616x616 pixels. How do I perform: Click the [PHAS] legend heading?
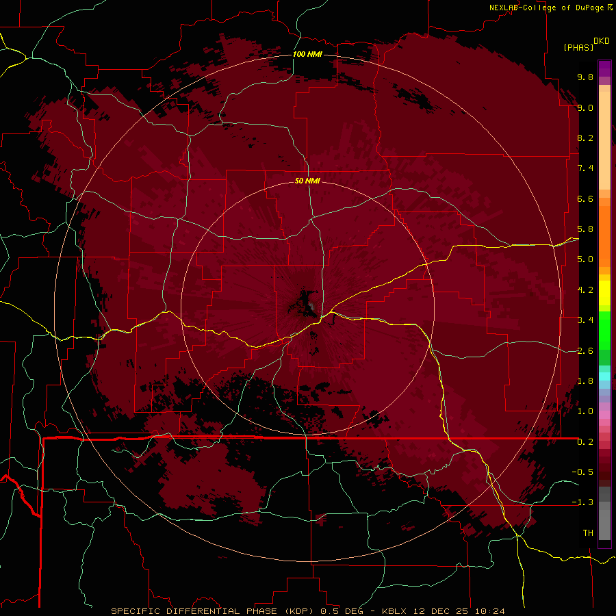(578, 47)
